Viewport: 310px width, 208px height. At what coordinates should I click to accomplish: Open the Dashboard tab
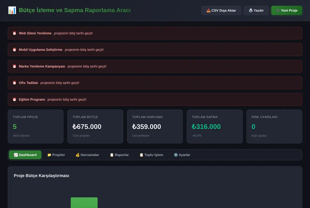coord(25,155)
